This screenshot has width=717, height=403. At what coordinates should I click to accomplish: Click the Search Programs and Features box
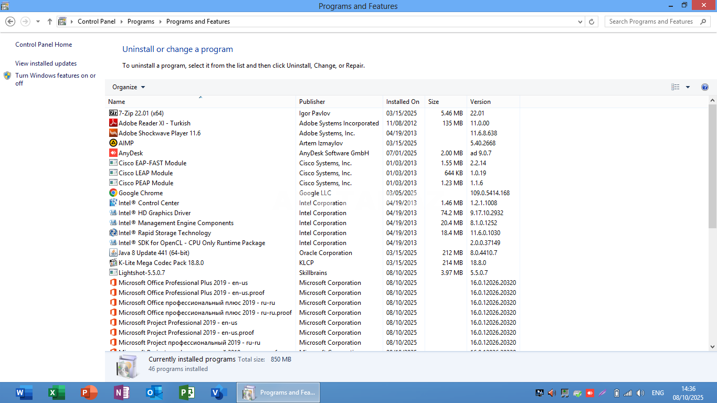(658, 22)
